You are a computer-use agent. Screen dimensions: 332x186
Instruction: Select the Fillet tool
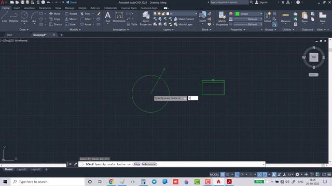(86, 19)
